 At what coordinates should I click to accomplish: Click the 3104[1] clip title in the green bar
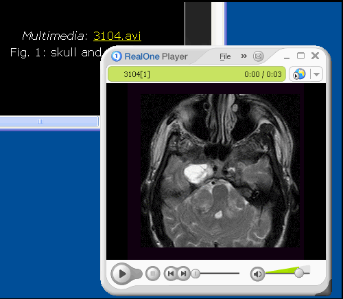[x=137, y=74]
